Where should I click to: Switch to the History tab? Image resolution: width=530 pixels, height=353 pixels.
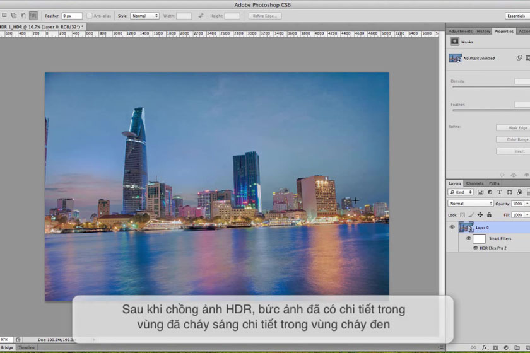click(483, 31)
